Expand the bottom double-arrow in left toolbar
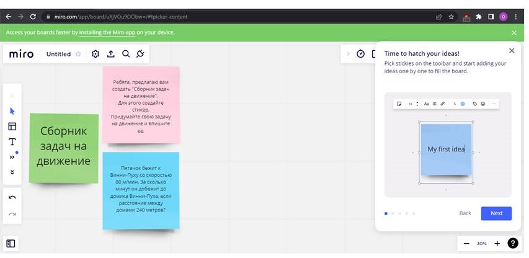The height and width of the screenshot is (258, 529). click(x=12, y=172)
